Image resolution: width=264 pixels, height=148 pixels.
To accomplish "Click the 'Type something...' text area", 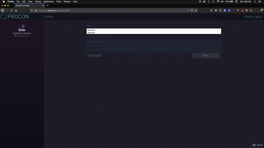I will [x=154, y=46].
